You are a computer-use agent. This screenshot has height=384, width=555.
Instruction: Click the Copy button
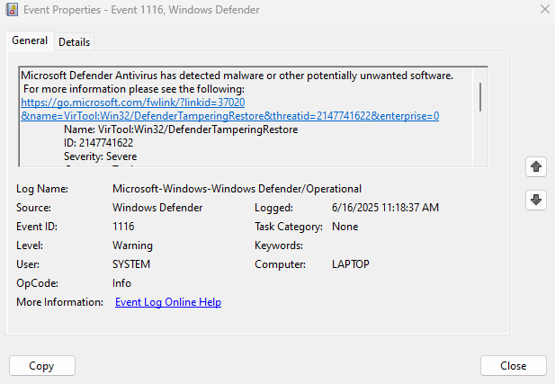click(x=42, y=366)
